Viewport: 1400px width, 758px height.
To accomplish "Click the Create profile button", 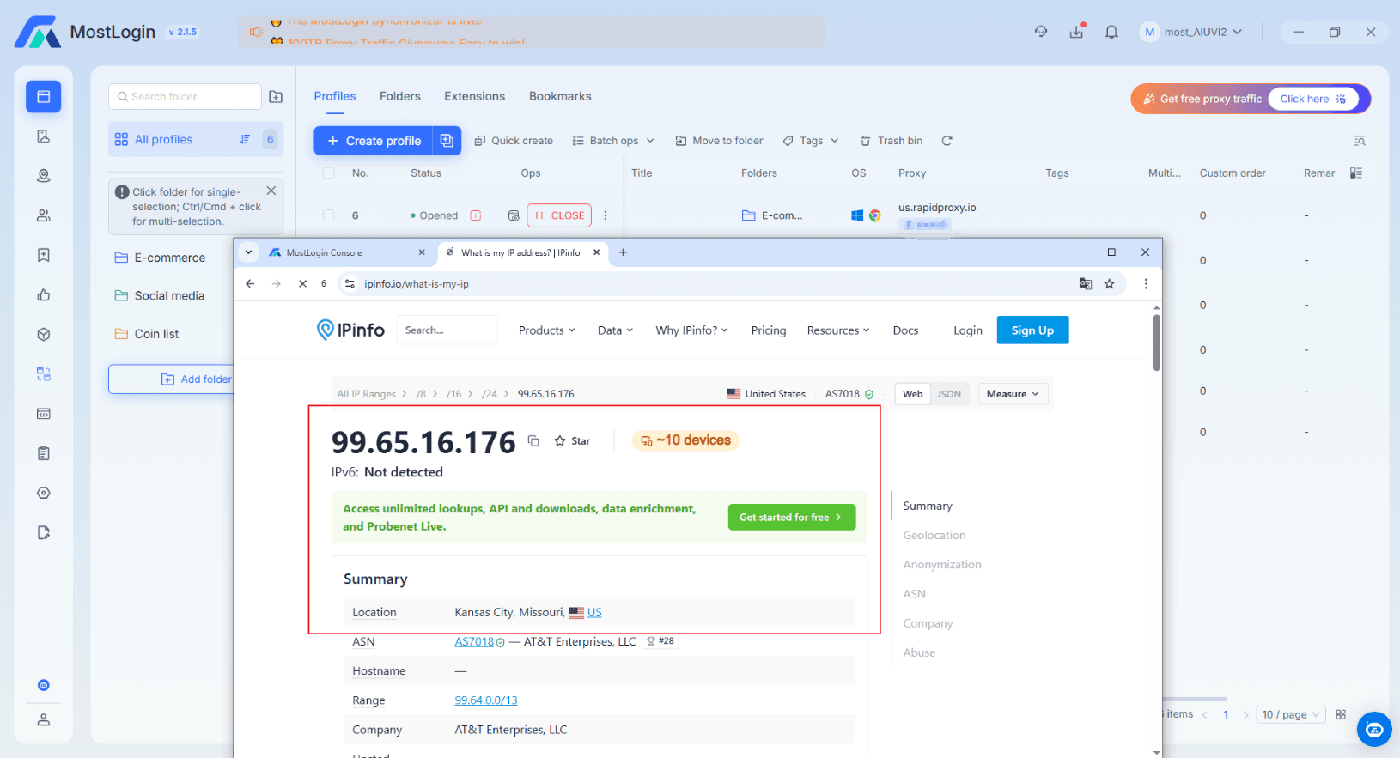I will click(x=374, y=141).
